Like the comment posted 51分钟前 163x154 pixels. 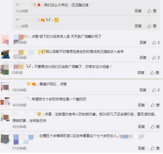point(155,148)
